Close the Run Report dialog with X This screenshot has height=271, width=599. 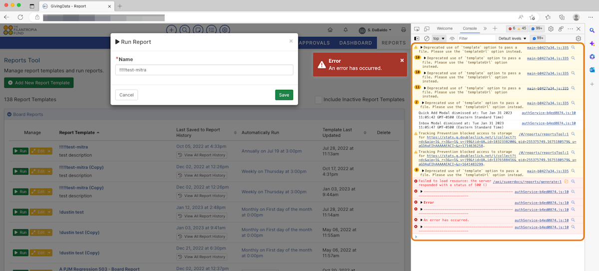click(x=291, y=41)
